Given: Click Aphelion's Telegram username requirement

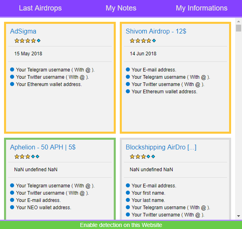Looking at the screenshot, I should [52, 185].
